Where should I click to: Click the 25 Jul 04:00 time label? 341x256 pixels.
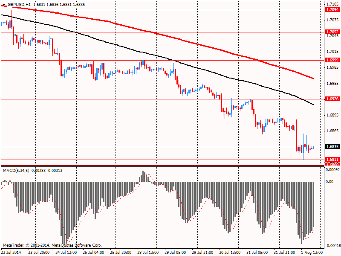coord(93,252)
